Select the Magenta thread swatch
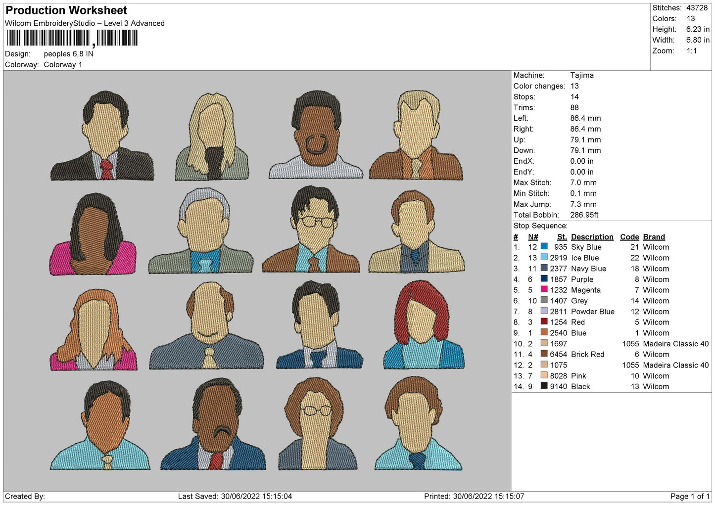This screenshot has width=715, height=505. [x=544, y=289]
